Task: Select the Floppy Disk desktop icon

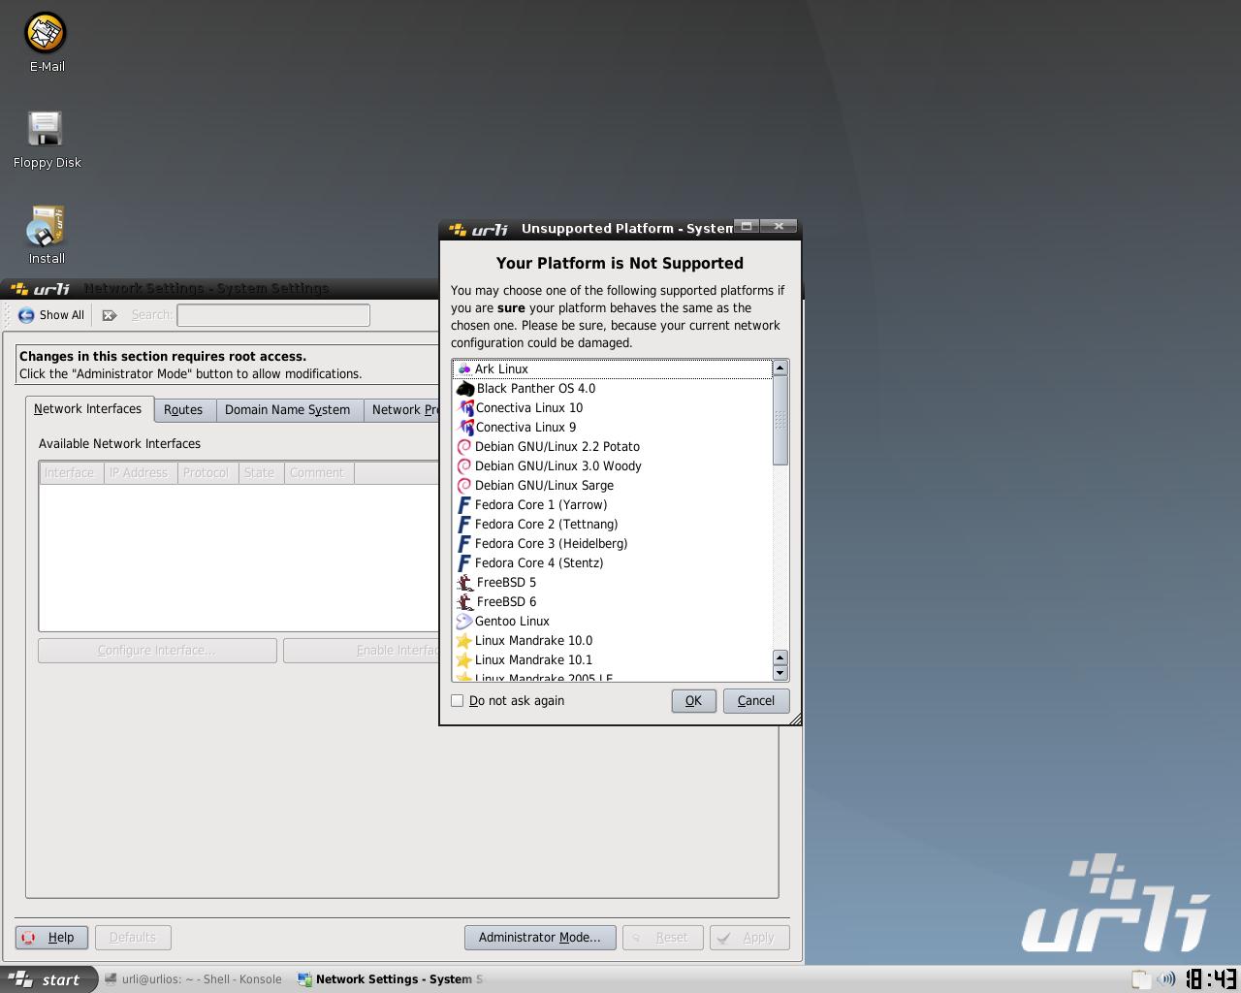Action: click(47, 140)
